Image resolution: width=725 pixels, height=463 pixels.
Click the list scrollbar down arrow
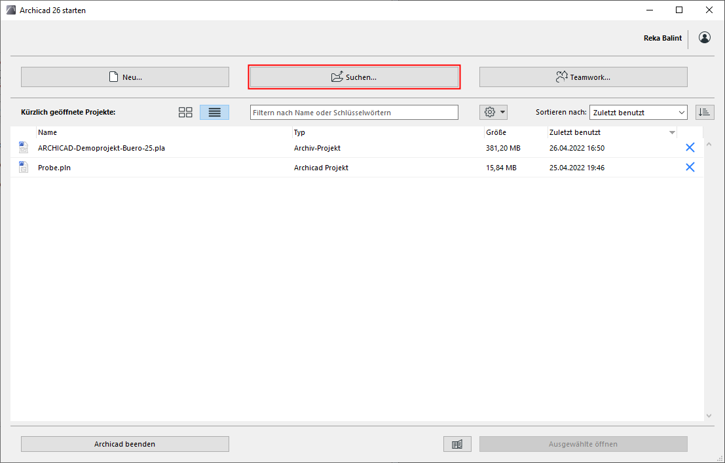point(709,416)
